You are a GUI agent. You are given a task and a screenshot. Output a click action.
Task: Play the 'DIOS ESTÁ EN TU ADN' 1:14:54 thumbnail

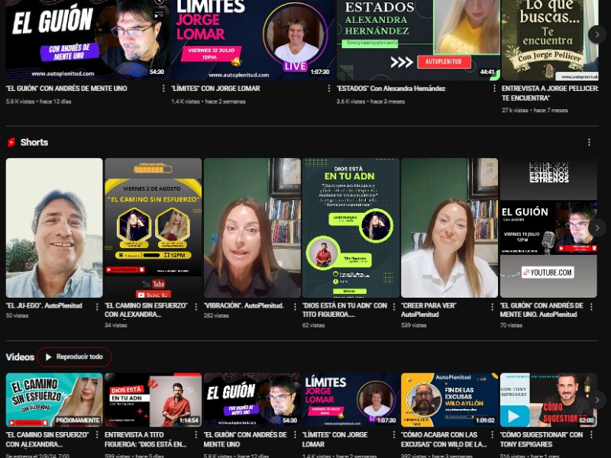(154, 400)
